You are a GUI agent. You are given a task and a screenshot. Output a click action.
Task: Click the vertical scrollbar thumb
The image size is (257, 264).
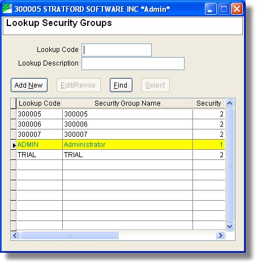230,165
